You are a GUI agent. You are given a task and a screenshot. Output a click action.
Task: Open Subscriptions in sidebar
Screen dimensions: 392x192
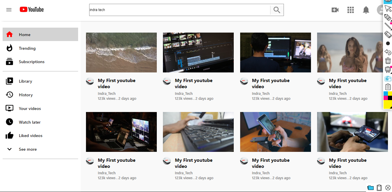pyautogui.click(x=40, y=62)
